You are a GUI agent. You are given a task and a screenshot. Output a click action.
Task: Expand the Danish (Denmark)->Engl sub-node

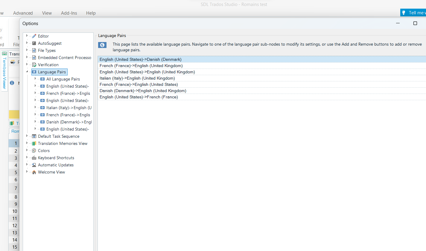coord(35,122)
